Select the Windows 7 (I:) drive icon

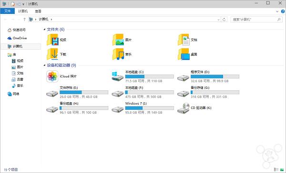tap(118, 109)
